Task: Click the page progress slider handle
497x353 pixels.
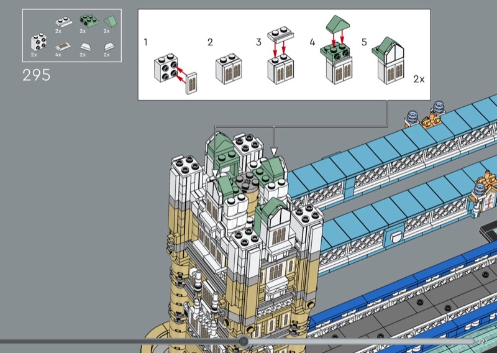Action: 244,341
